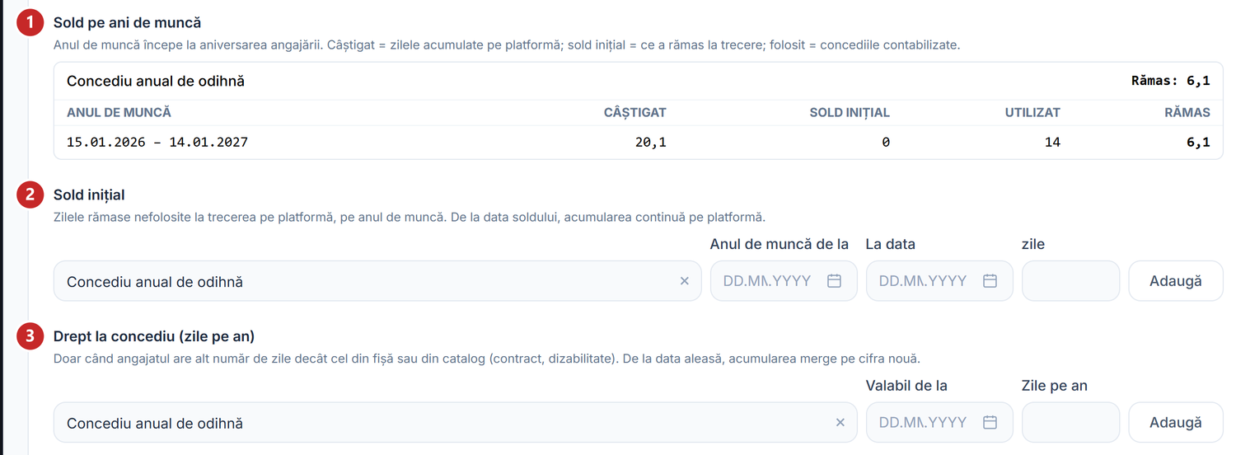The image size is (1236, 455).
Task: Clear leave type in Sold inițial section
Action: pyautogui.click(x=684, y=281)
